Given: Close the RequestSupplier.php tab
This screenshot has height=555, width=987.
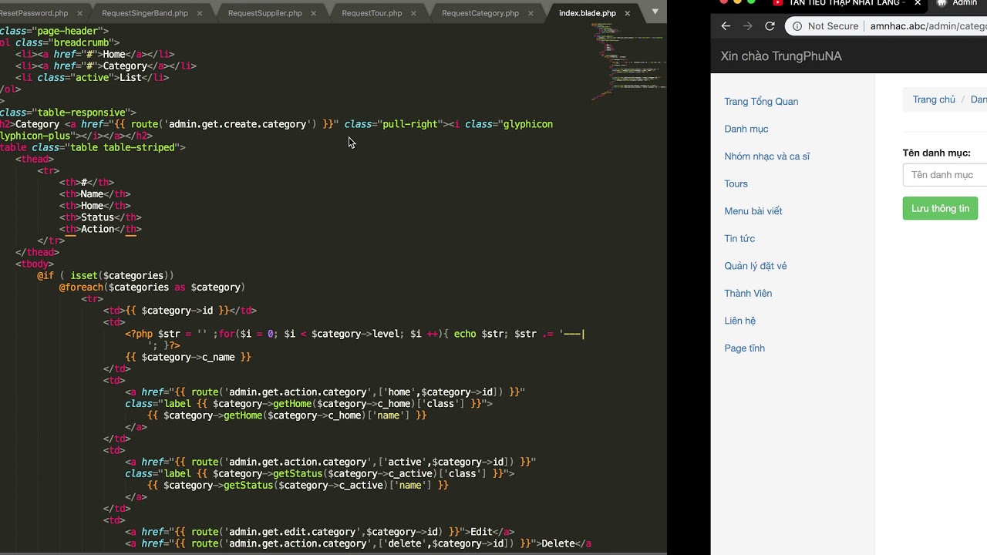Looking at the screenshot, I should [314, 13].
